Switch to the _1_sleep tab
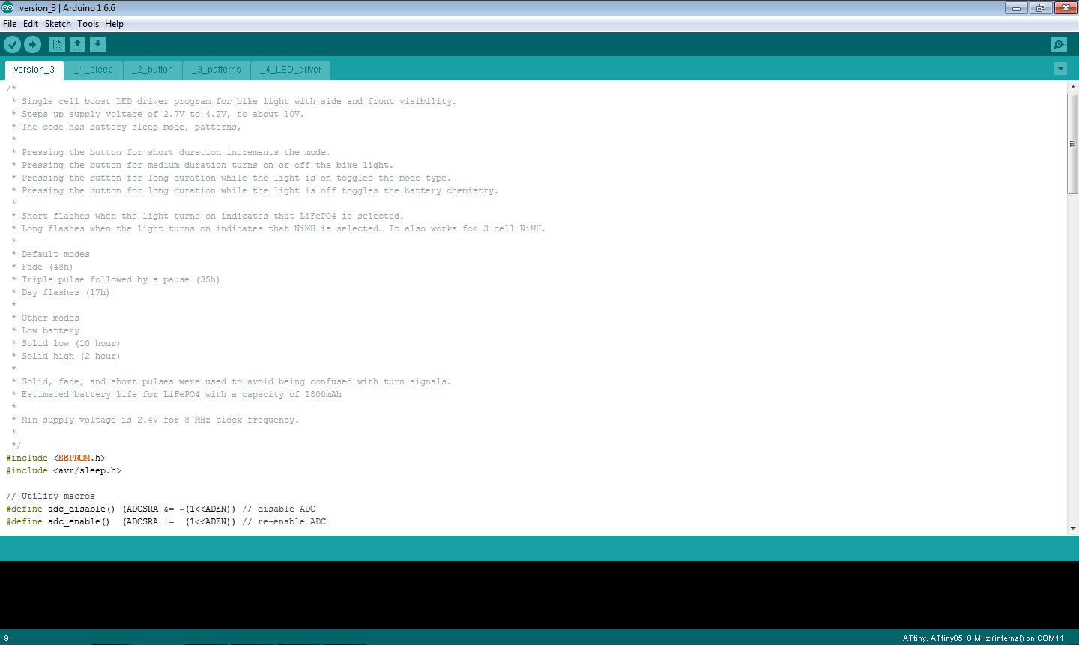1079x645 pixels. coord(94,70)
